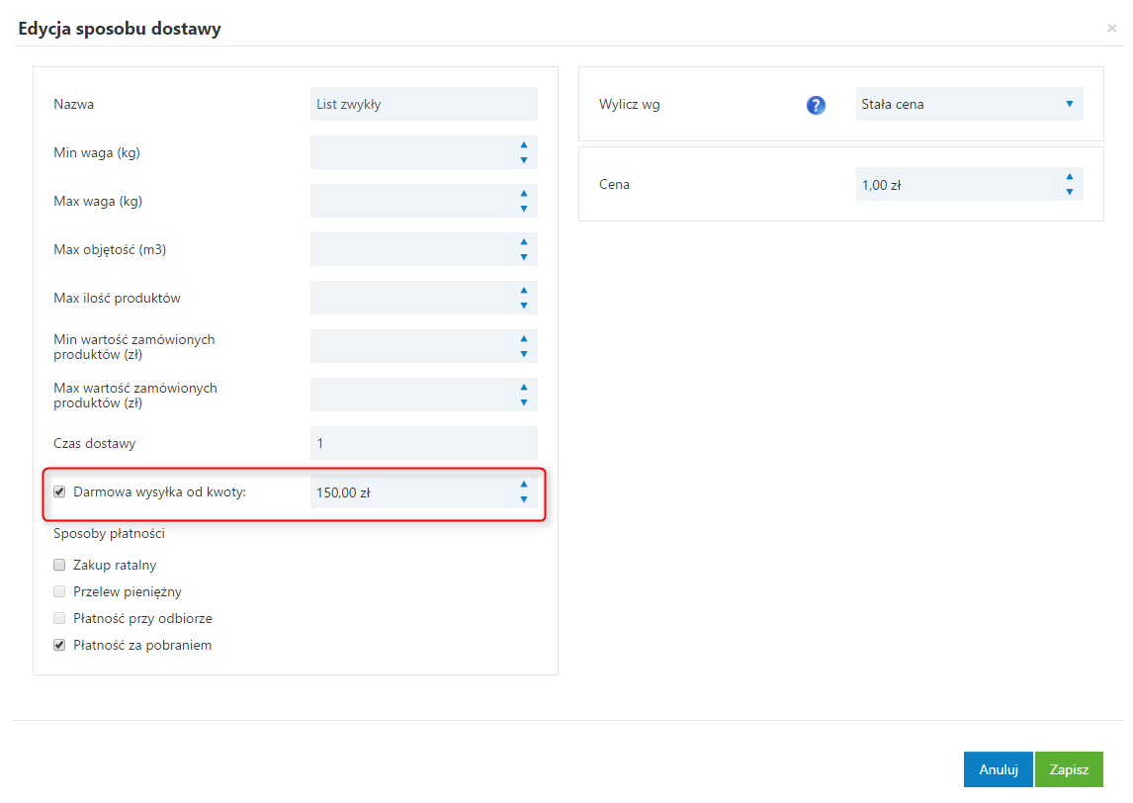Decrease Max wartość zamówionych produktów value

(x=524, y=402)
